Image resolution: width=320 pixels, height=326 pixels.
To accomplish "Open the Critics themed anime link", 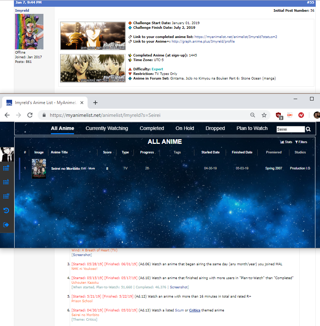I will (195, 310).
